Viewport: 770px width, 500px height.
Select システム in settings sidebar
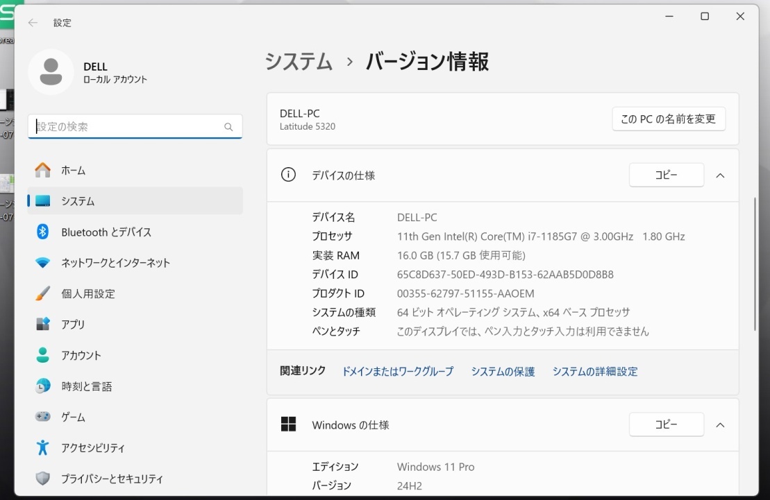135,200
